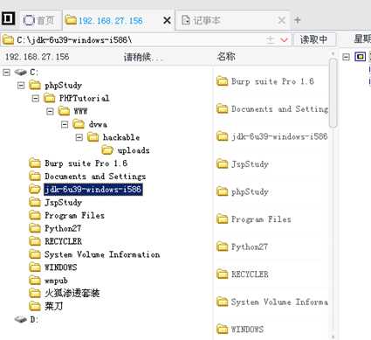This screenshot has width=371, height=340.
Task: Select the phpStudy folder in the tree
Action: point(56,86)
